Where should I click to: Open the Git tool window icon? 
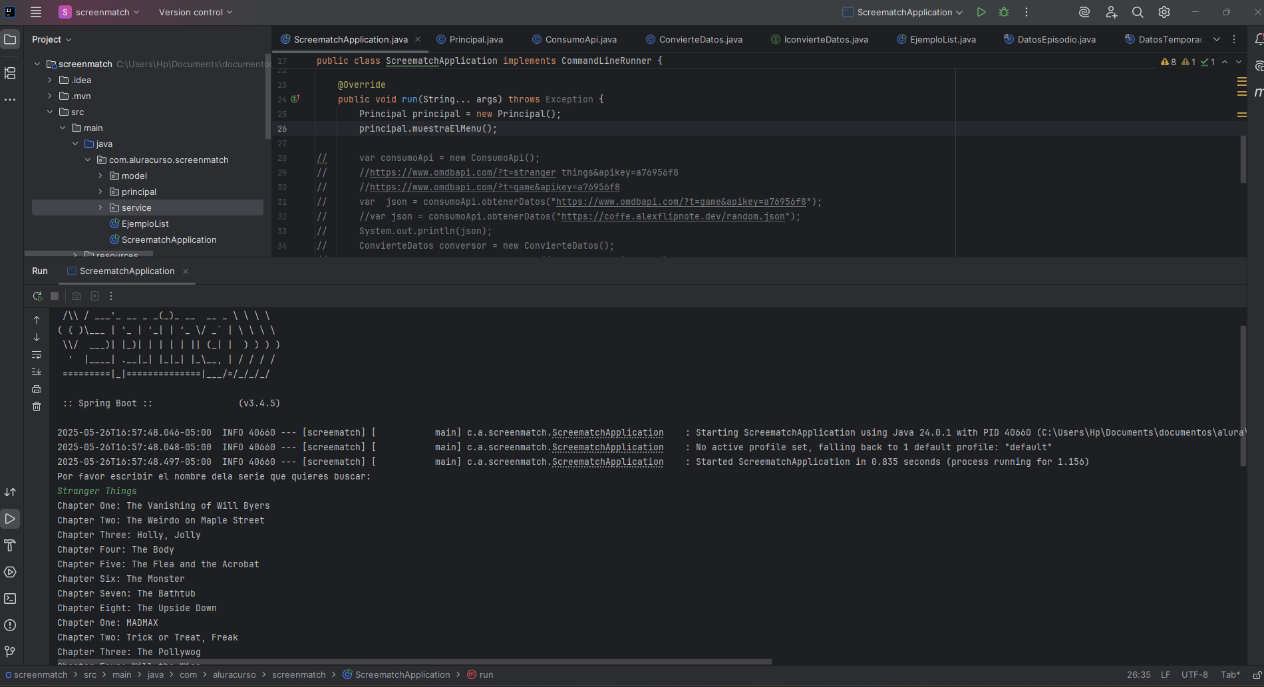pos(10,652)
